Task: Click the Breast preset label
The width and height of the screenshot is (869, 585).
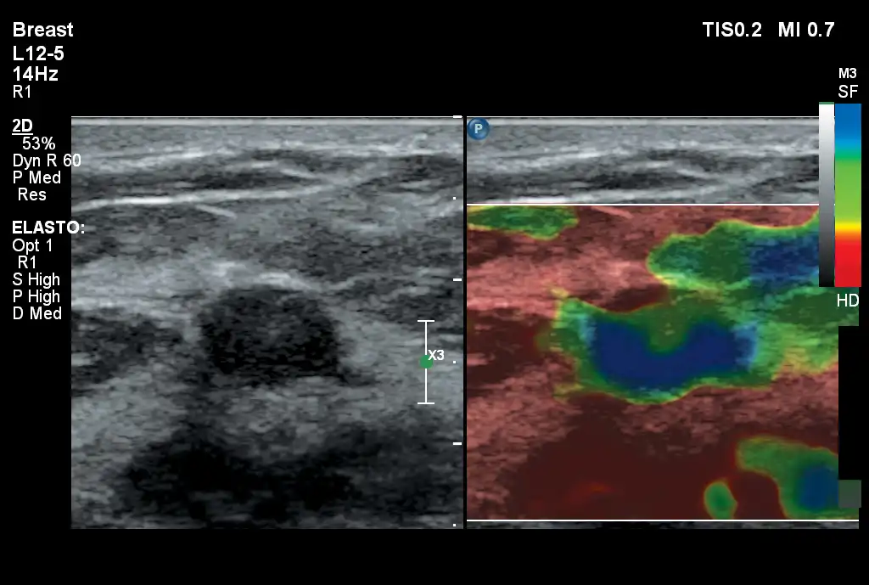Action: tap(42, 30)
